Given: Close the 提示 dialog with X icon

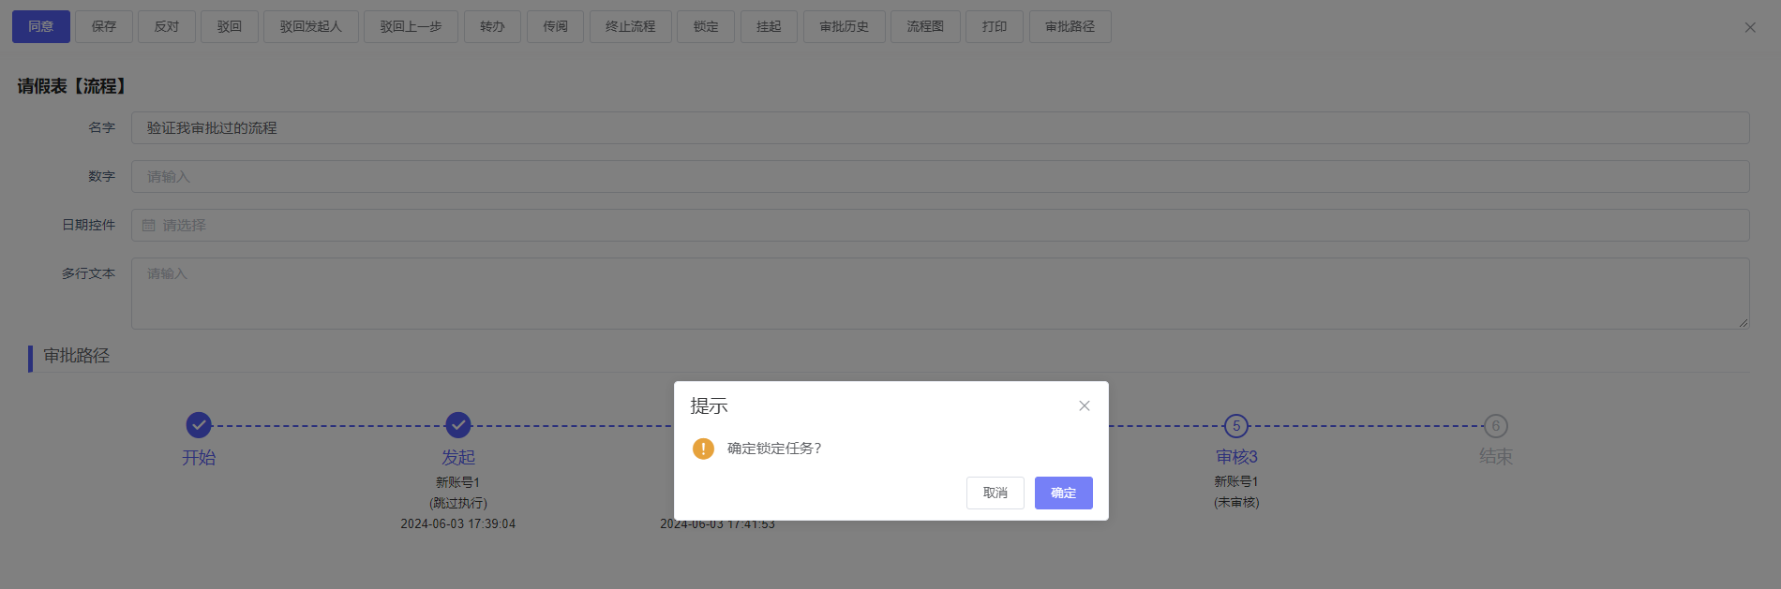Looking at the screenshot, I should click(x=1084, y=405).
